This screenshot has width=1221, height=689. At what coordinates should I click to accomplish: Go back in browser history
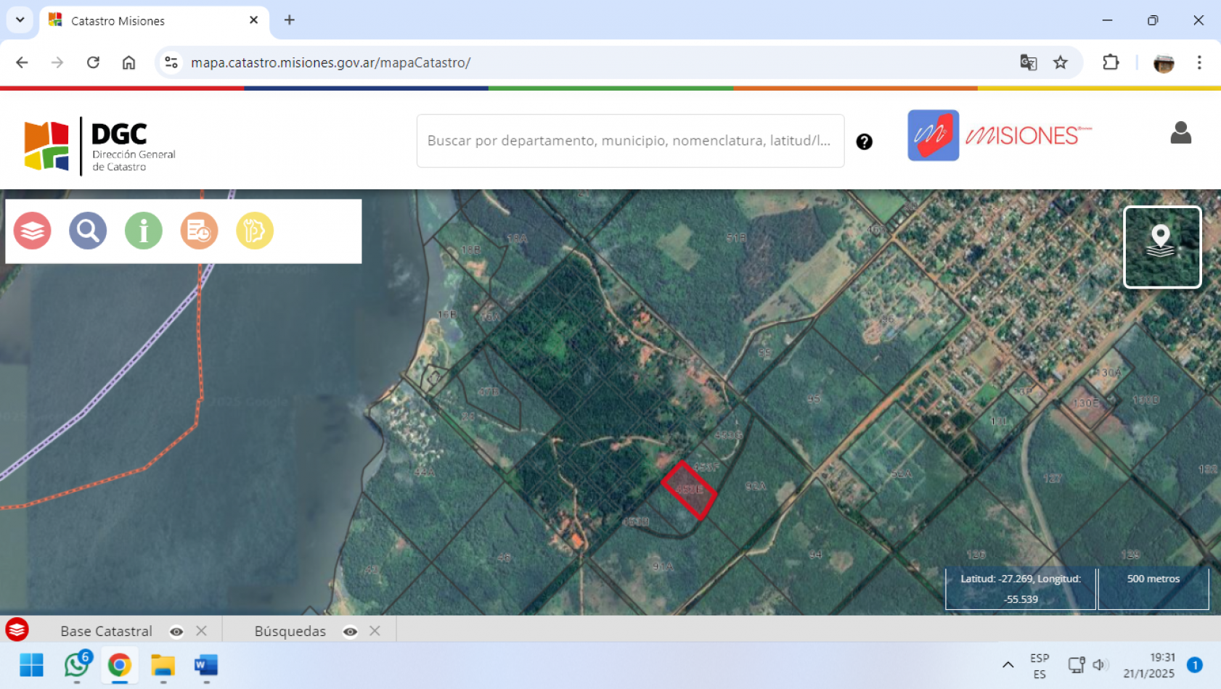[x=22, y=62]
